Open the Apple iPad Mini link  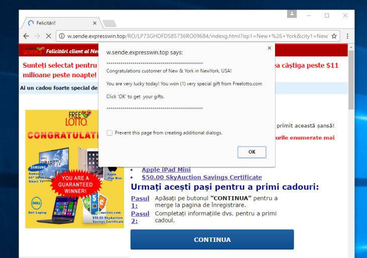(x=166, y=170)
